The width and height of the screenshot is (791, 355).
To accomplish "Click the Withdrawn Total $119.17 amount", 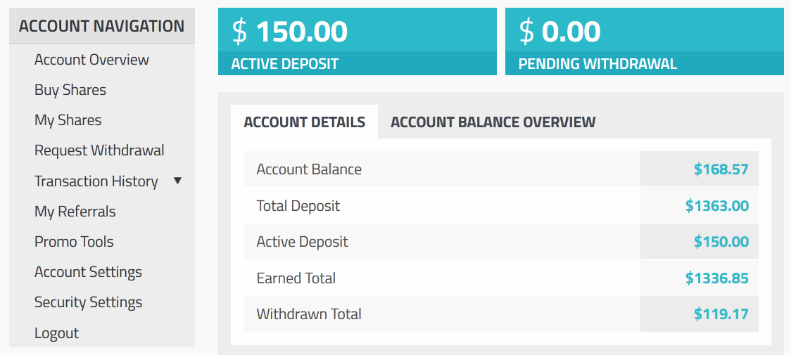I will pos(721,314).
